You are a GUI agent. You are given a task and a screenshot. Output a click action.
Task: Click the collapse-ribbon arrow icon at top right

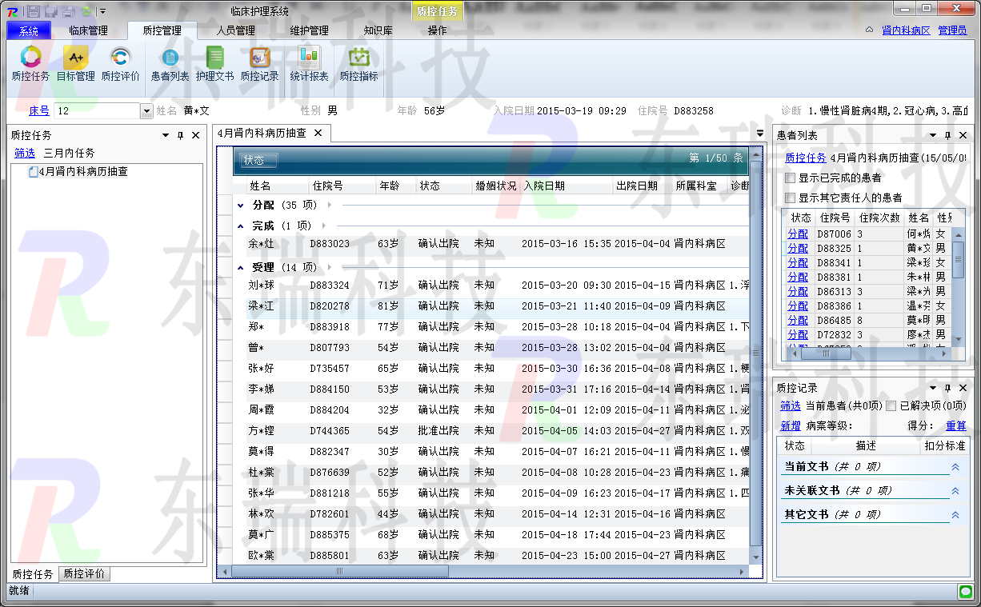(870, 30)
